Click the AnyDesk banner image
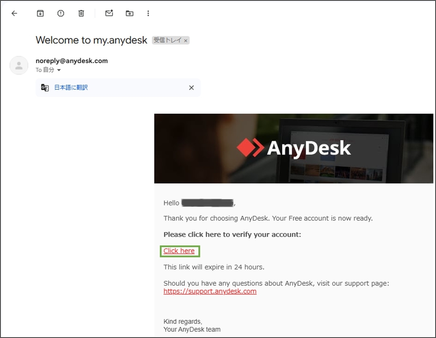The width and height of the screenshot is (436, 338). (x=294, y=148)
